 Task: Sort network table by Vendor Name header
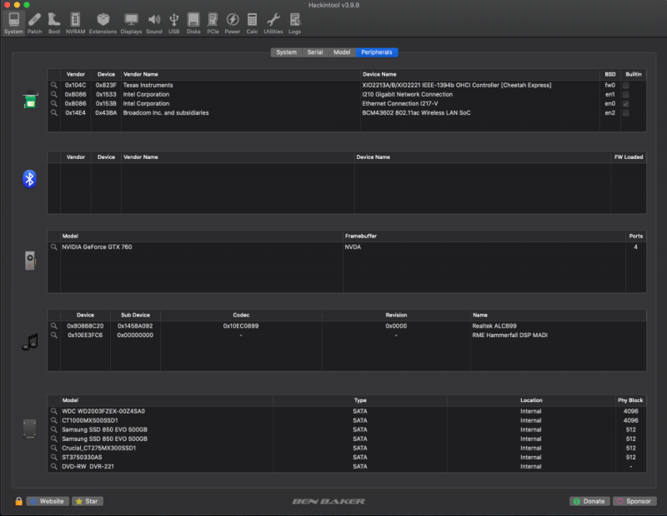[x=139, y=74]
